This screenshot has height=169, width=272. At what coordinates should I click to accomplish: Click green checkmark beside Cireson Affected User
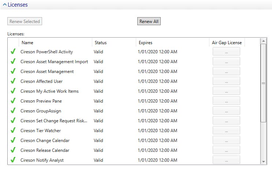13,81
